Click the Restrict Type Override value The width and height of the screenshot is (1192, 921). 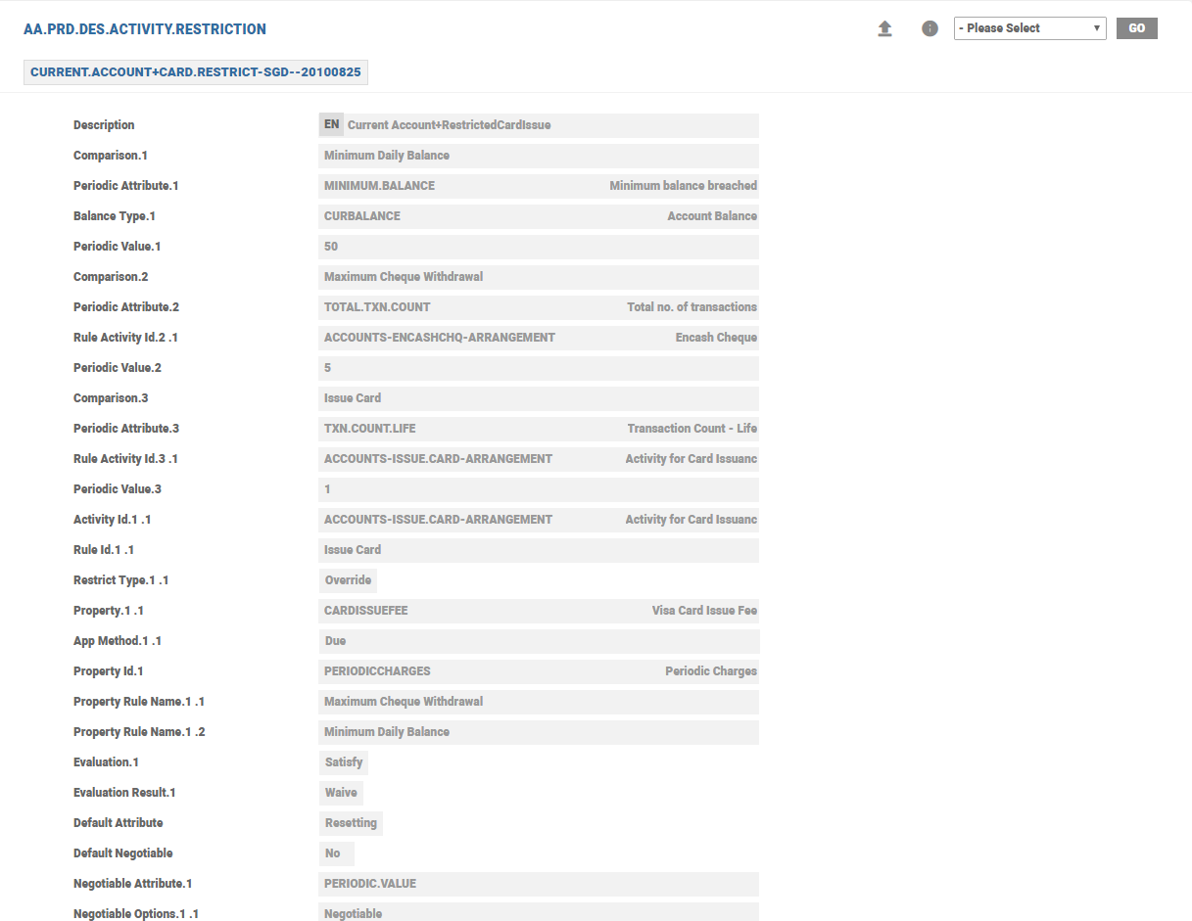point(348,580)
